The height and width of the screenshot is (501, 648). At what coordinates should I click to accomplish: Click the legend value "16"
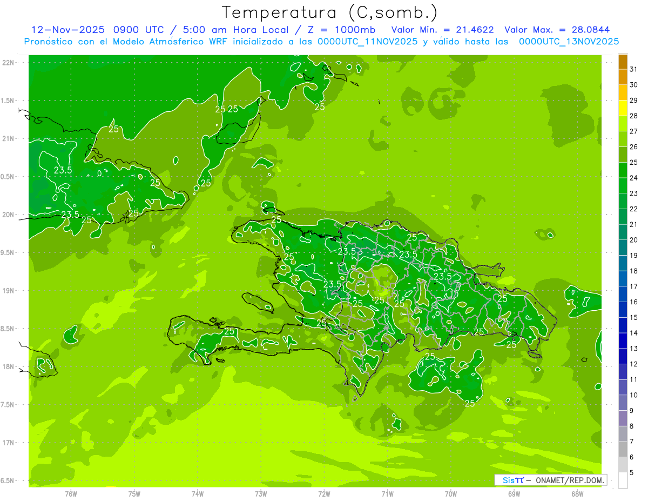(x=634, y=302)
